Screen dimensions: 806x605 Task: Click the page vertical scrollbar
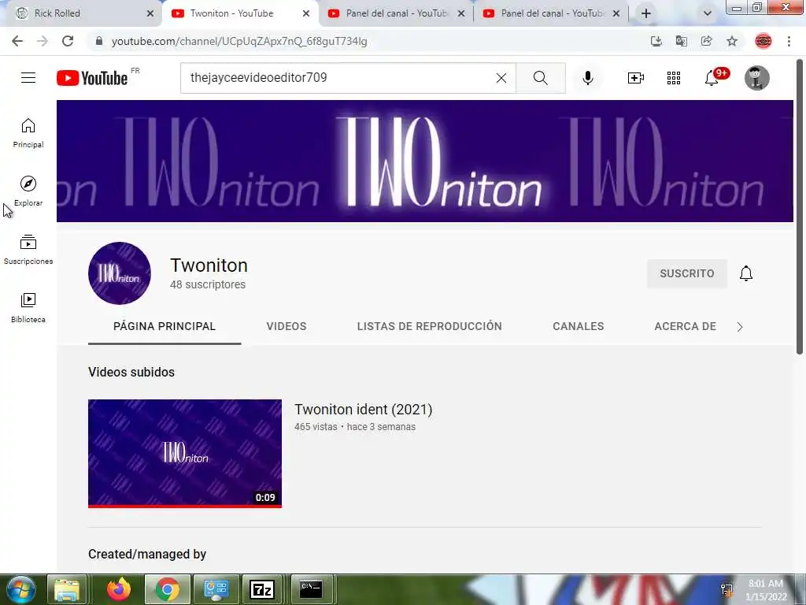[800, 207]
